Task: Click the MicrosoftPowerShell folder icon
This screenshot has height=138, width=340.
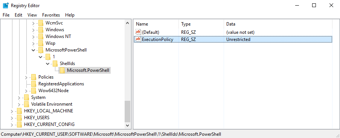Action: [41, 50]
